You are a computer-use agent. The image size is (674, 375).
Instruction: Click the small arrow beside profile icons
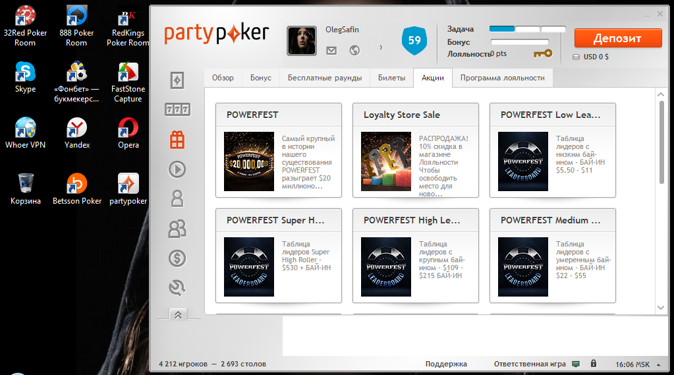point(381,47)
